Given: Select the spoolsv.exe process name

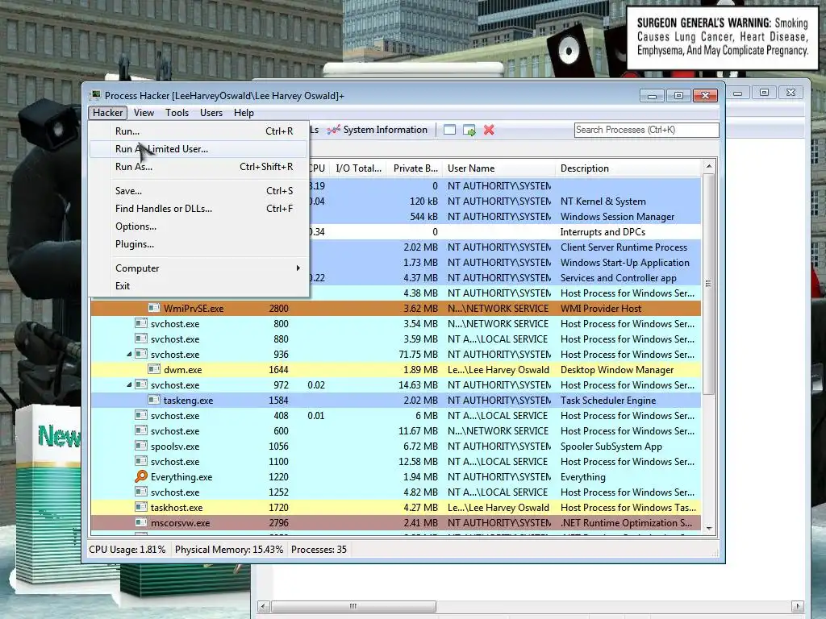Looking at the screenshot, I should [175, 447].
